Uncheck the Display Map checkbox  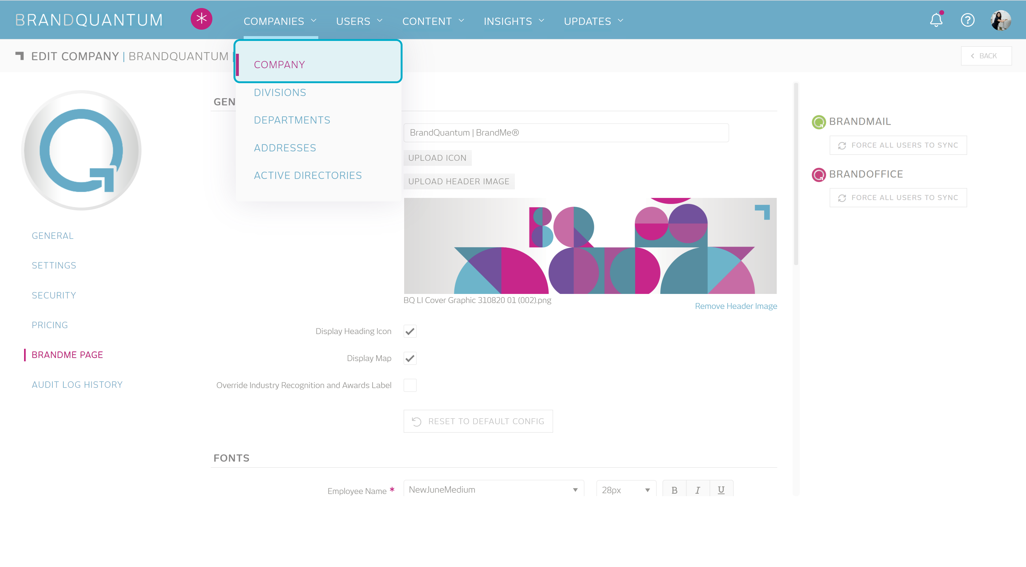pos(410,358)
